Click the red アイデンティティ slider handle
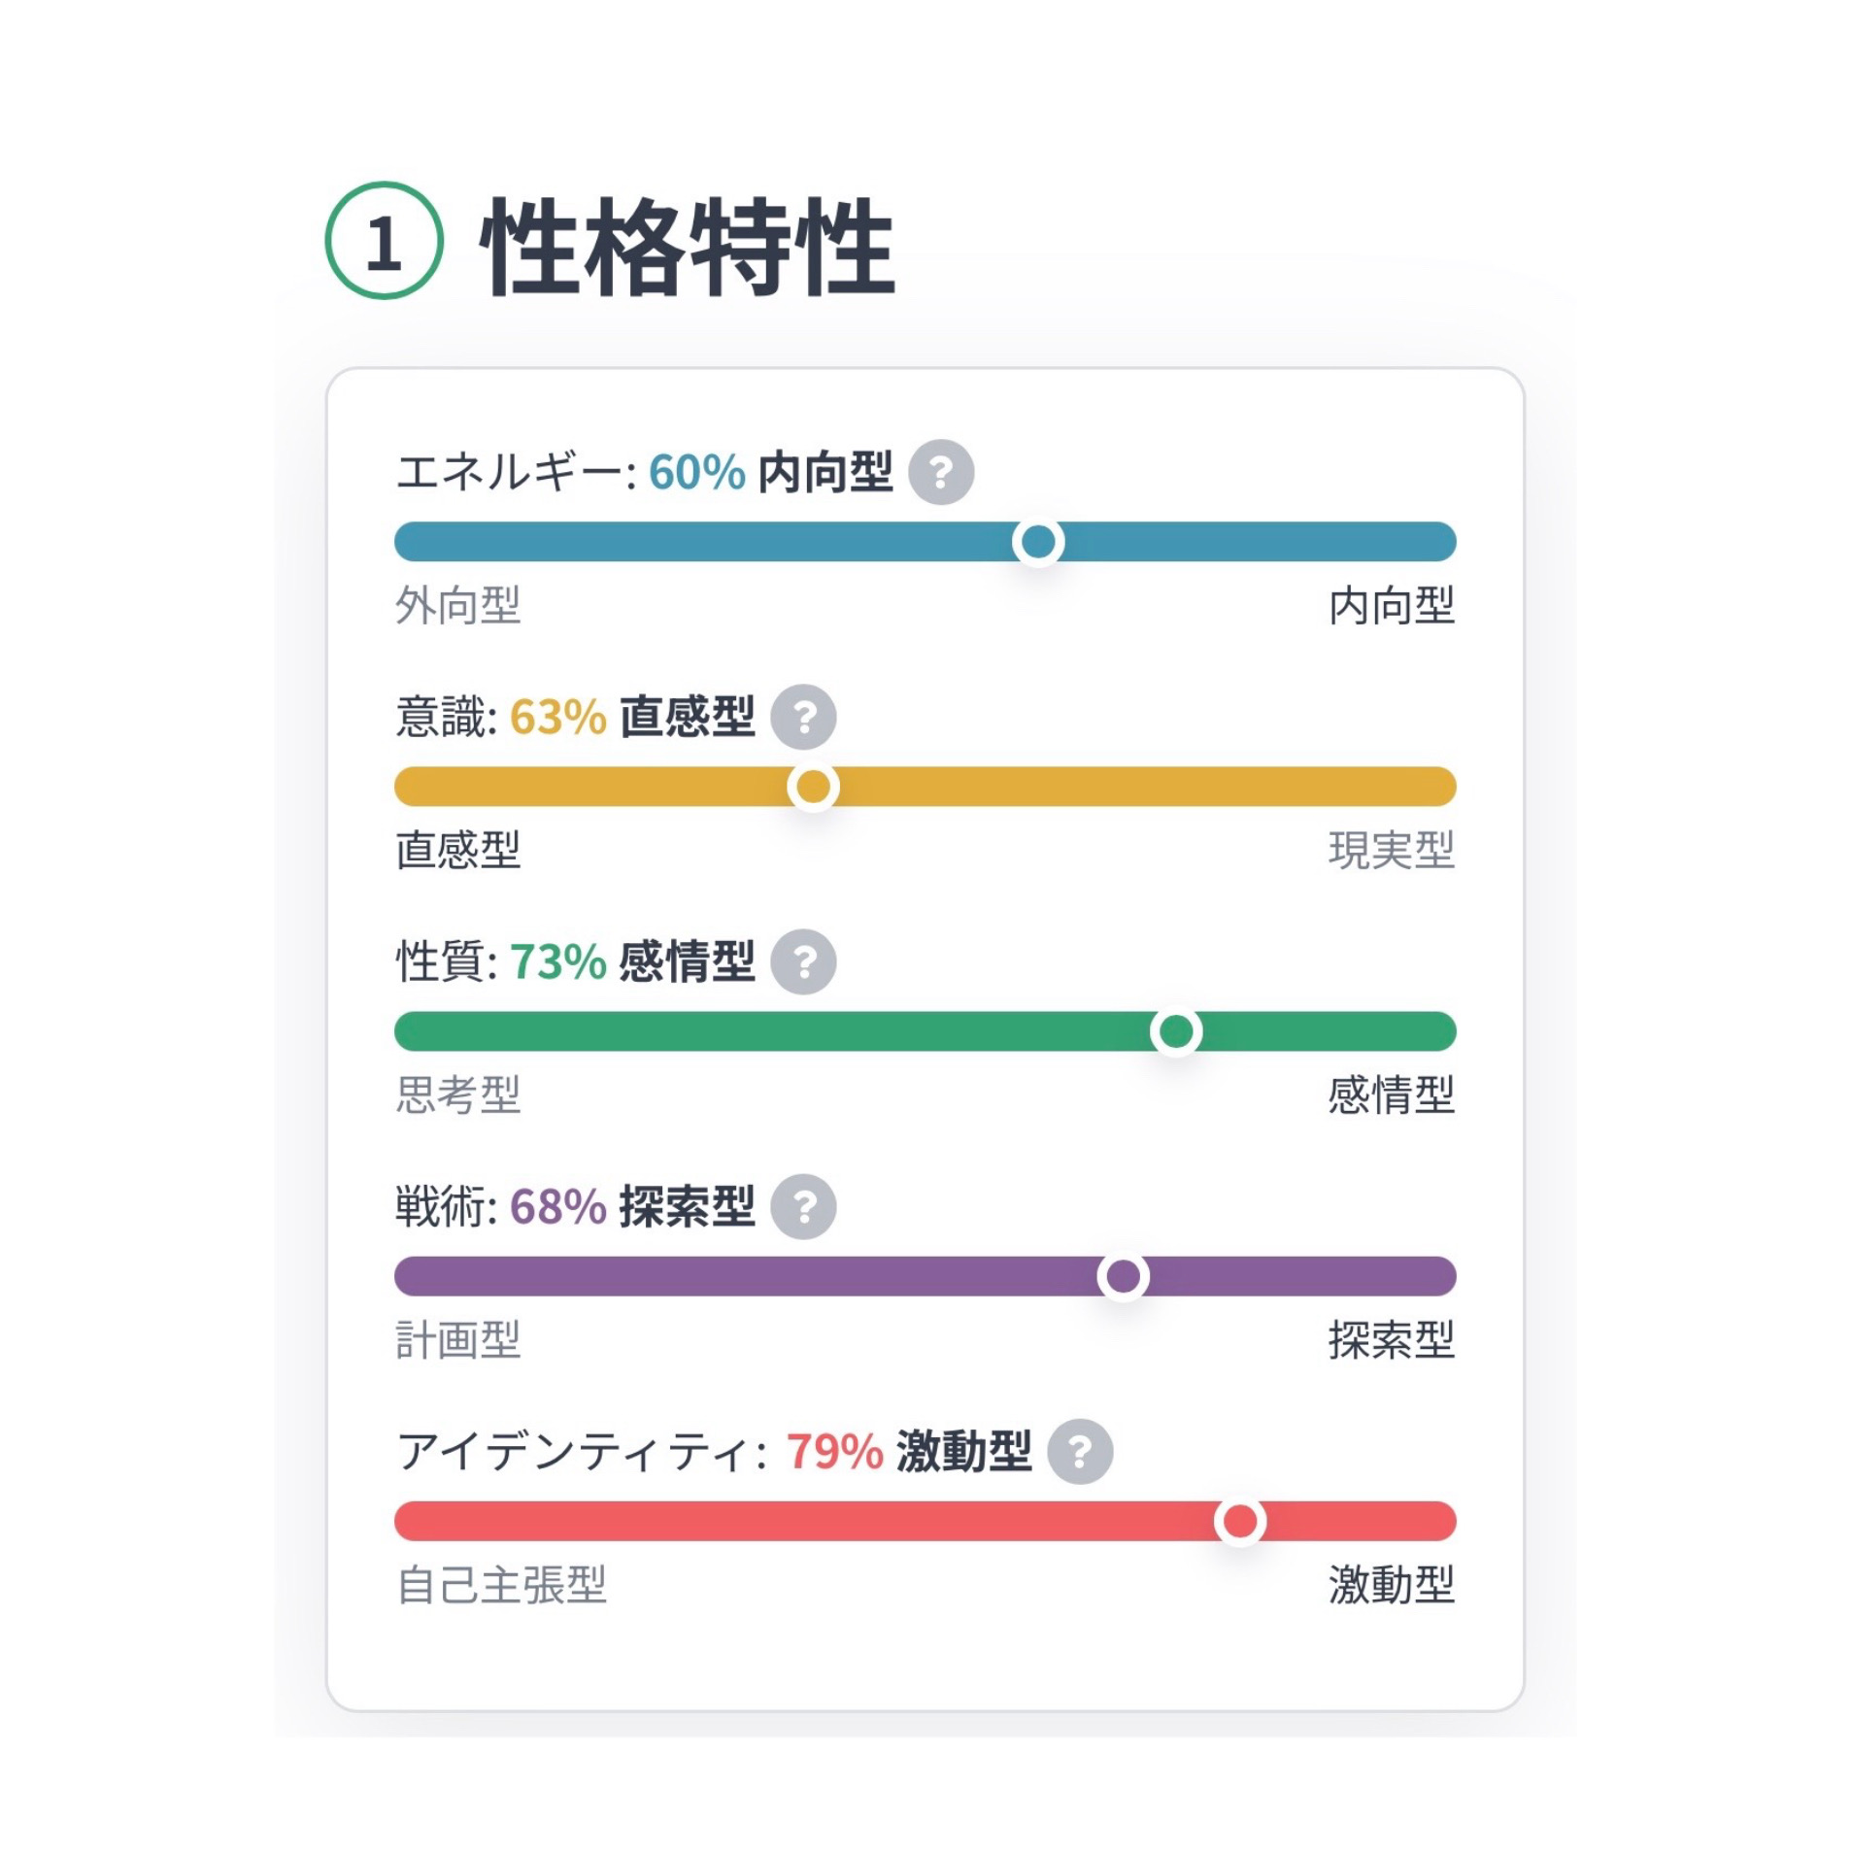The width and height of the screenshot is (1851, 1851). click(x=1239, y=1520)
